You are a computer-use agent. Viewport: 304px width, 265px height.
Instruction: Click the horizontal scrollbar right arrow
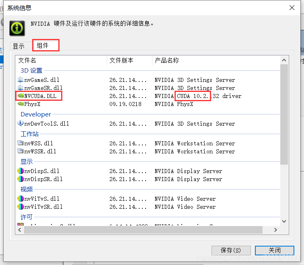coord(275,230)
